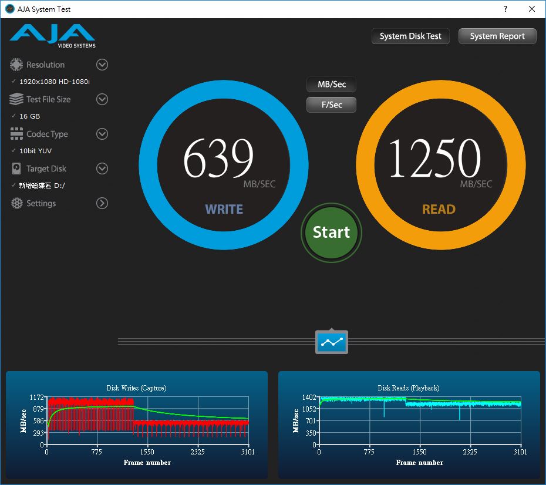The width and height of the screenshot is (546, 485).
Task: Open the System Disk Test tab
Action: click(x=410, y=36)
